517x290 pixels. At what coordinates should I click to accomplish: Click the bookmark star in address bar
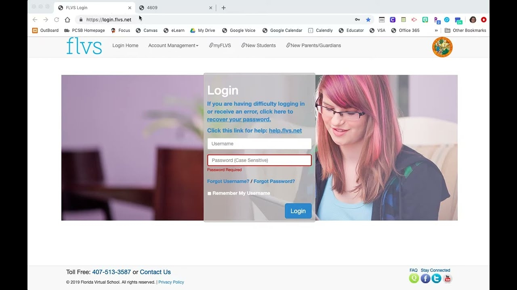pos(368,20)
